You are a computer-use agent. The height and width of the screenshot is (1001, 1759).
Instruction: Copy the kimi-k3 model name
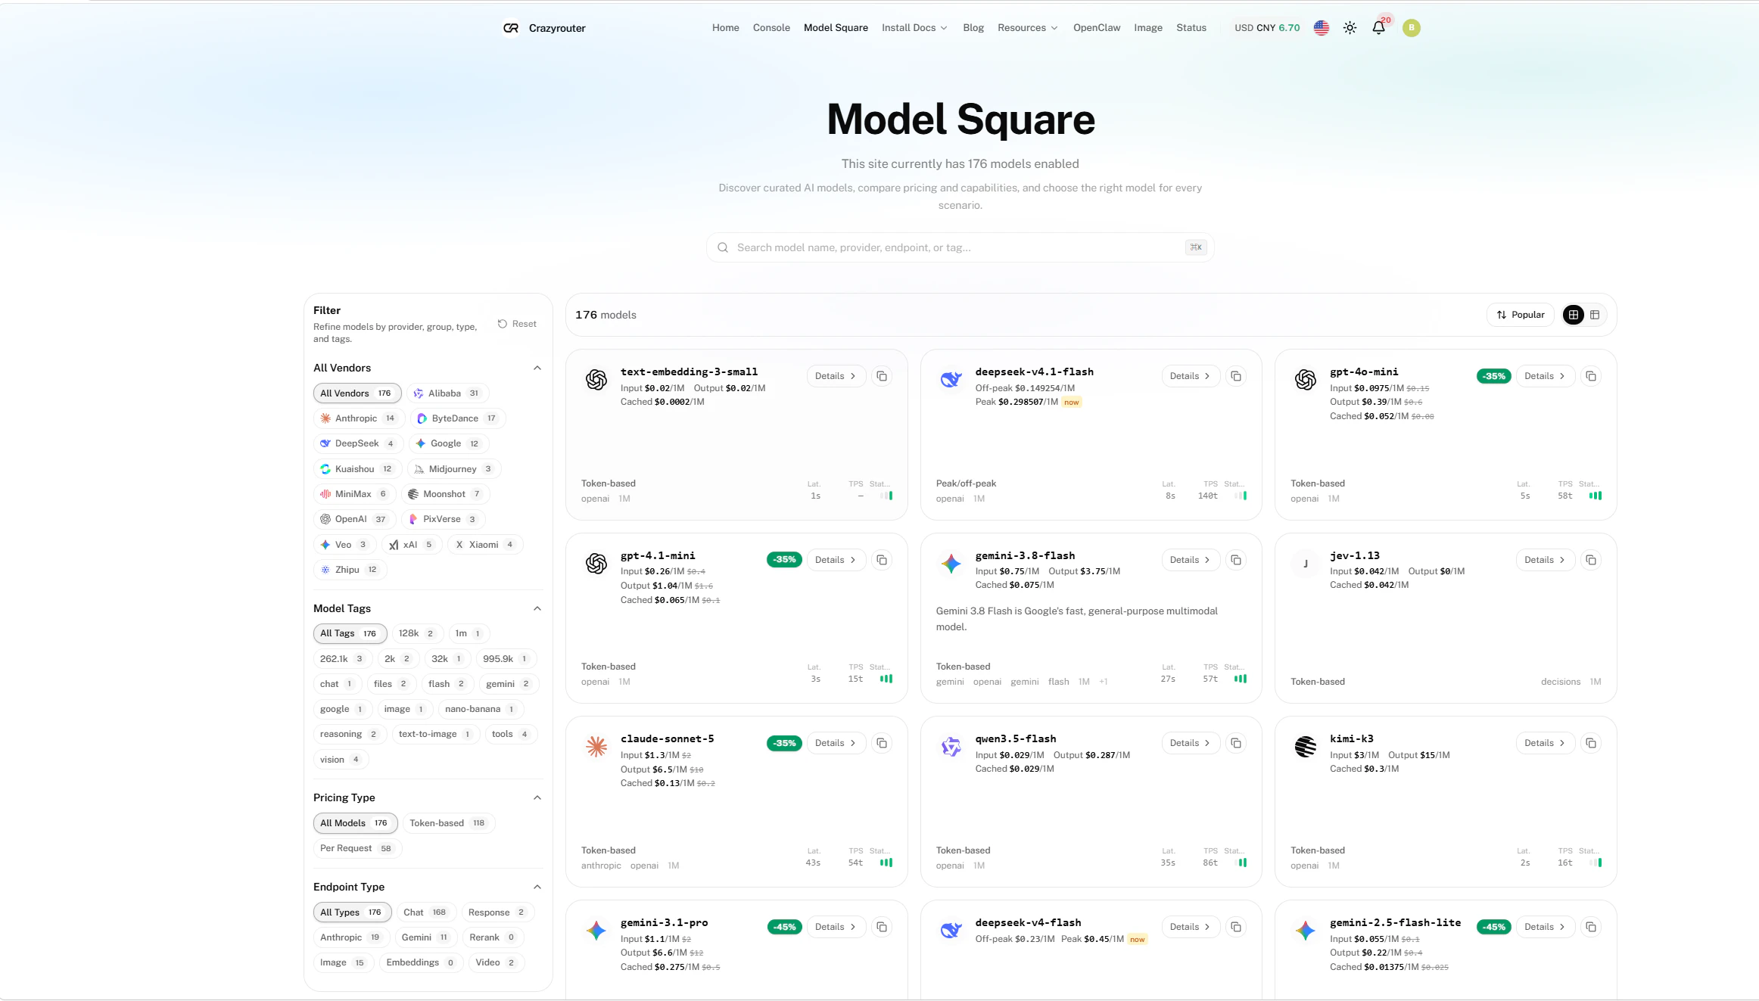coord(1591,743)
